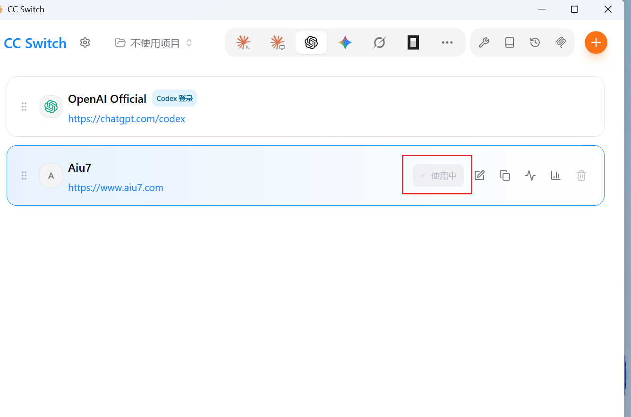Open the https://www.aiu7.com link

(116, 188)
